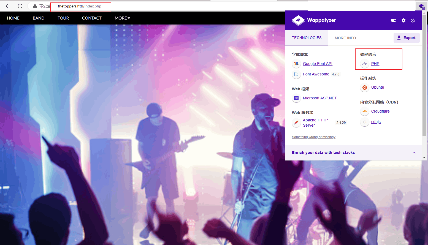
Task: Click the address bar URL field
Action: point(80,6)
